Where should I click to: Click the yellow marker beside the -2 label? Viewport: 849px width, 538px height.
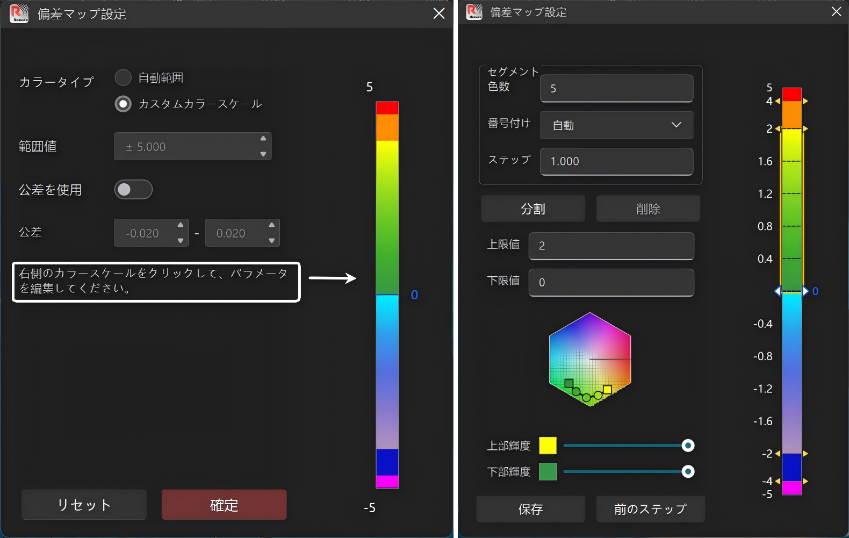[x=778, y=454]
